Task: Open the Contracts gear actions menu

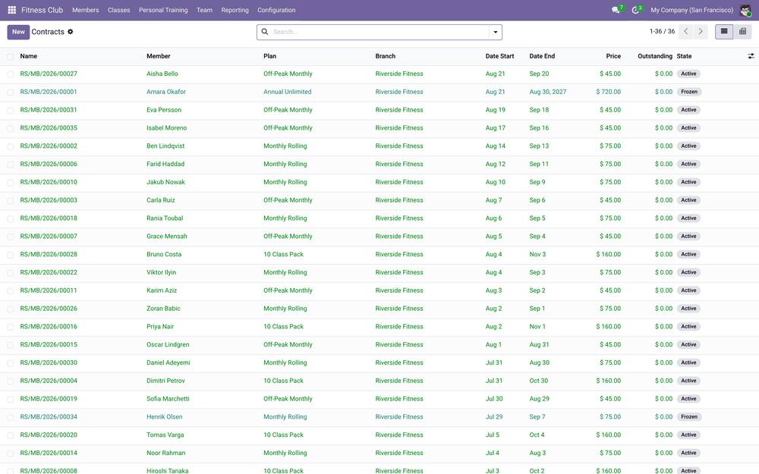Action: (70, 31)
